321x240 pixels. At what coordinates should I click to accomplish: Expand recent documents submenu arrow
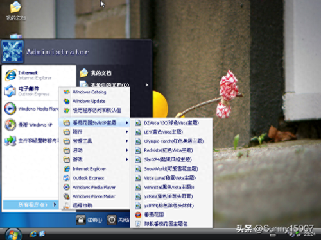[147, 85]
